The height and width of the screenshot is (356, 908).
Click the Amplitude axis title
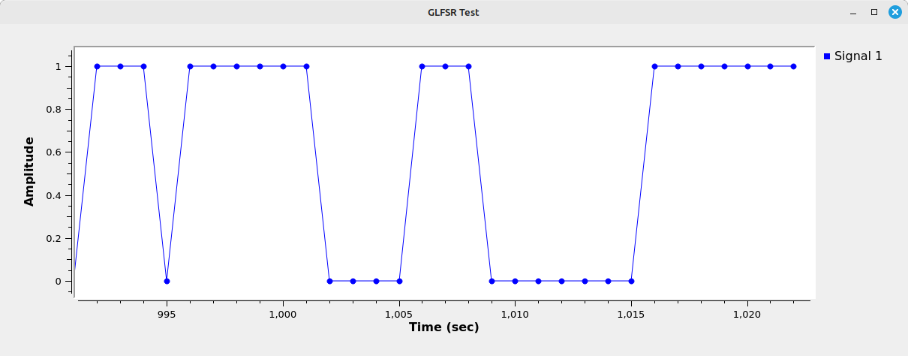click(29, 171)
